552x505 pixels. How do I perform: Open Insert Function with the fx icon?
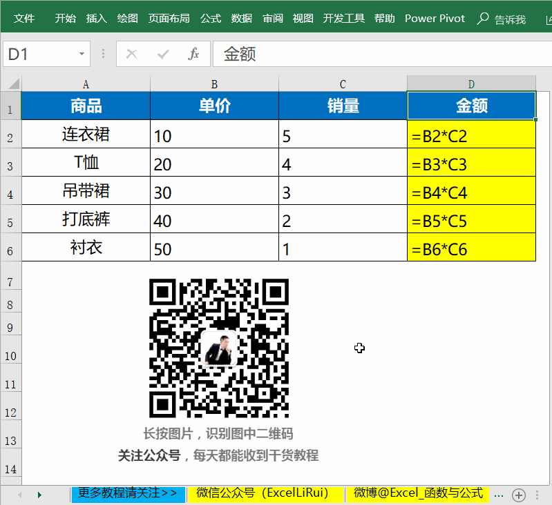(193, 54)
